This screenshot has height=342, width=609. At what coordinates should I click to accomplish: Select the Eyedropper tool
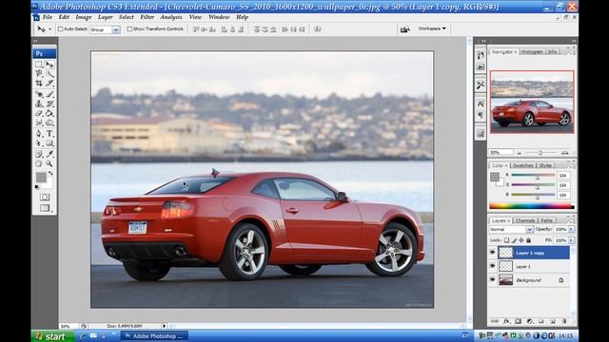pyautogui.click(x=49, y=154)
